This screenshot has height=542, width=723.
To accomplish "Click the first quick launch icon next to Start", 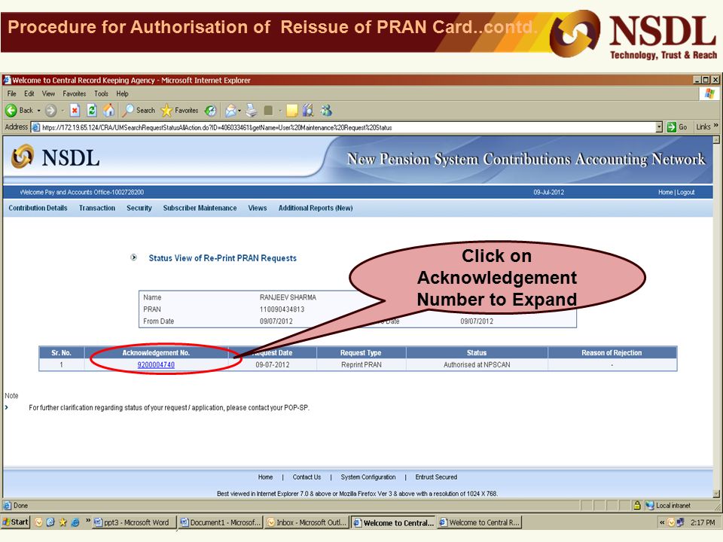I will click(x=38, y=522).
